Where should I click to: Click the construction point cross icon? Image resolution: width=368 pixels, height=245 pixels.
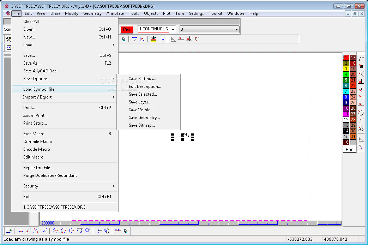[20, 231]
